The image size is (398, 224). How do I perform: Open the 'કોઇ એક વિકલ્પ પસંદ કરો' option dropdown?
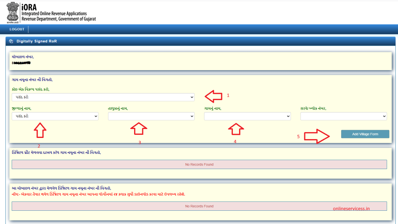click(x=103, y=97)
